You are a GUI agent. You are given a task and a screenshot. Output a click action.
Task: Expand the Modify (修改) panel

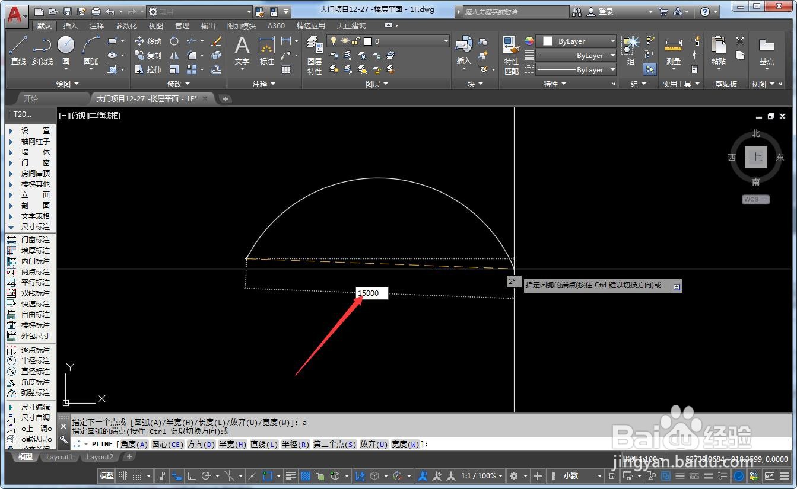179,84
